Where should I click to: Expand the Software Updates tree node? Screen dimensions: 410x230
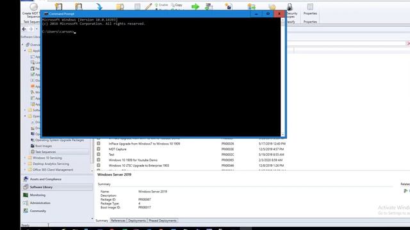[x=25, y=110]
